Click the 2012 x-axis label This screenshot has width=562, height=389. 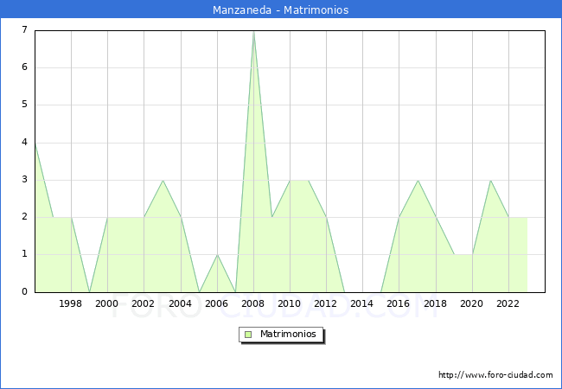pos(326,303)
